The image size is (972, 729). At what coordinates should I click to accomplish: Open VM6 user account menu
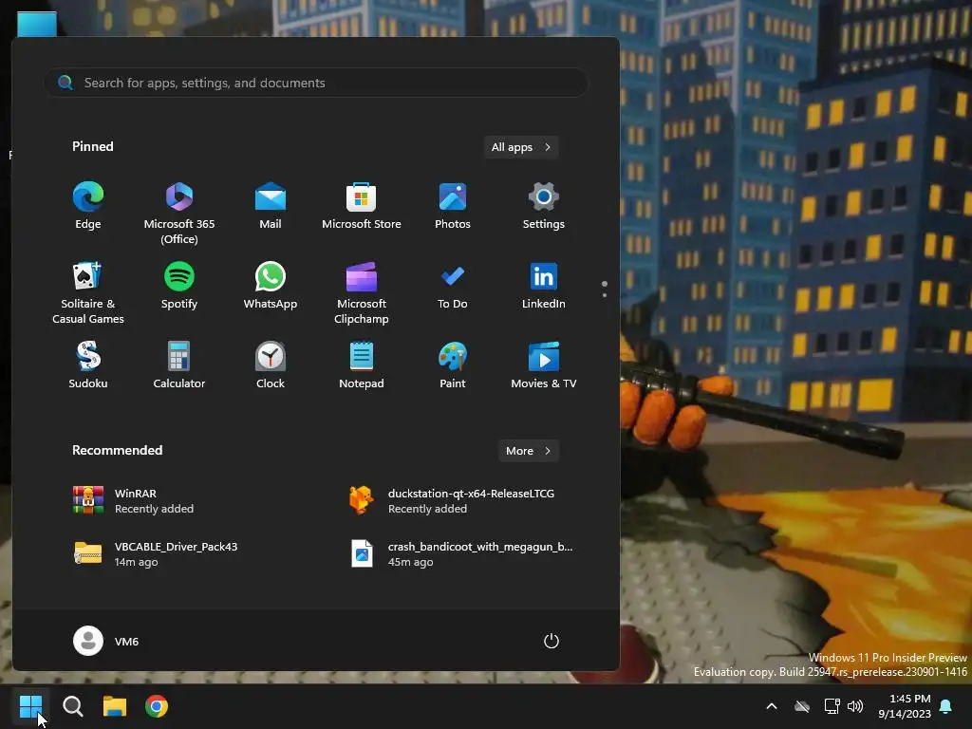pyautogui.click(x=106, y=641)
